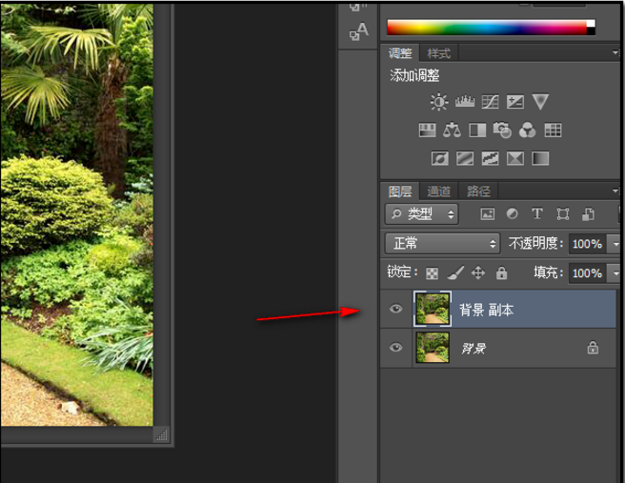
Task: Click the 背景 layer thumbnail
Action: point(433,348)
